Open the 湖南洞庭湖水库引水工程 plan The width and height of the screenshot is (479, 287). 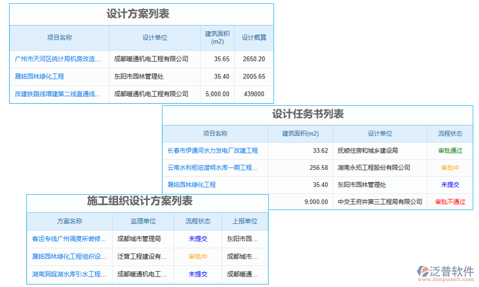69,274
